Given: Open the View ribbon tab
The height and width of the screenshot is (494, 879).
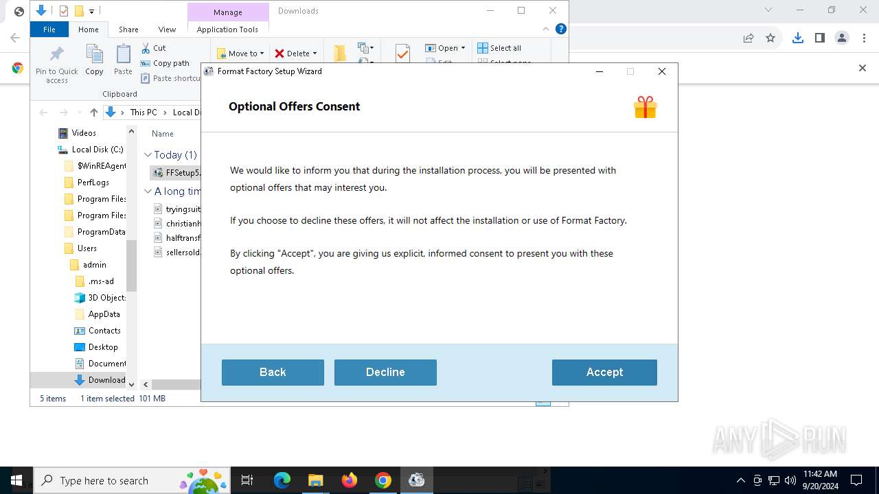Looking at the screenshot, I should (x=167, y=30).
